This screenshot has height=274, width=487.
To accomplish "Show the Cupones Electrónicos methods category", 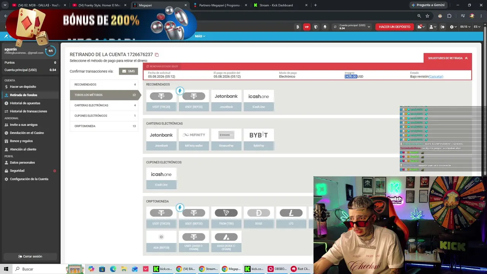I will 103,116.
